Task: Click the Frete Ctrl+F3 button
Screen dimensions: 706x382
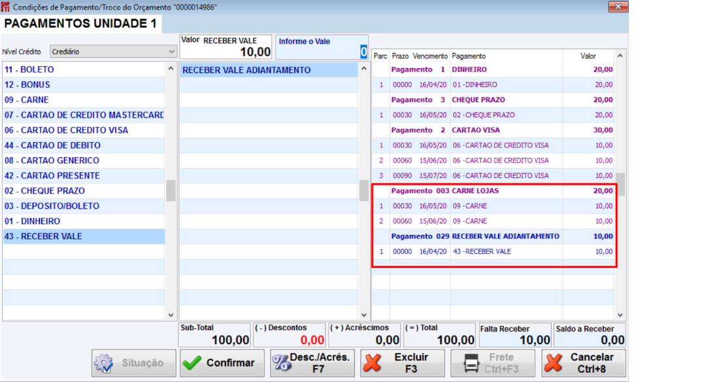Action: [x=493, y=363]
